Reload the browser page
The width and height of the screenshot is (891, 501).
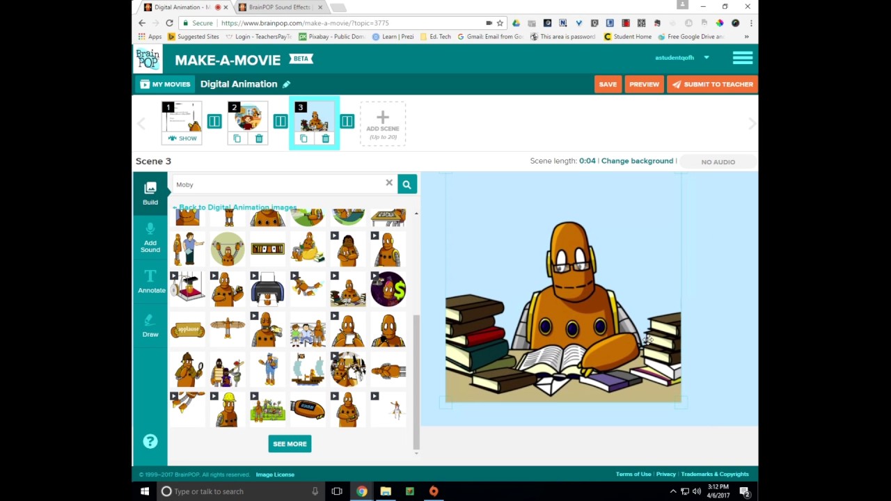pyautogui.click(x=169, y=23)
